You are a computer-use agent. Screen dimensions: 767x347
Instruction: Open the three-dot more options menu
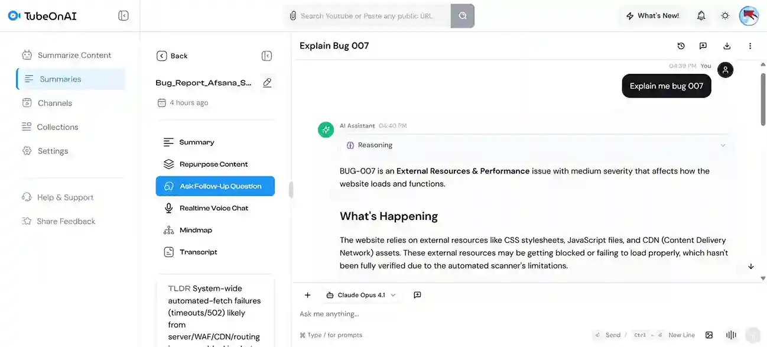(x=750, y=46)
